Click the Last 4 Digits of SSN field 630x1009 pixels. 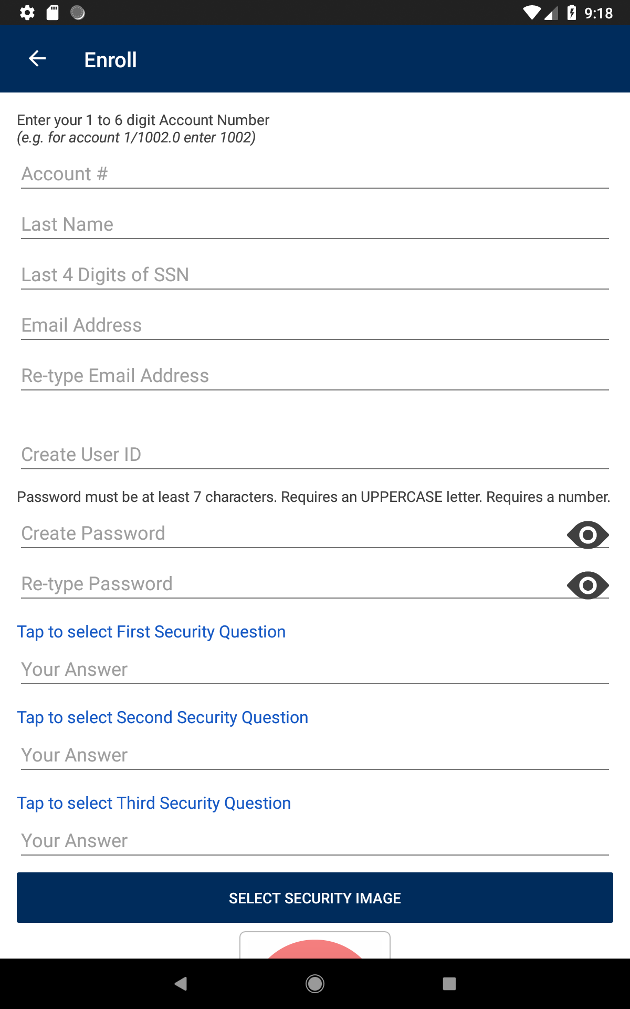[x=315, y=275]
